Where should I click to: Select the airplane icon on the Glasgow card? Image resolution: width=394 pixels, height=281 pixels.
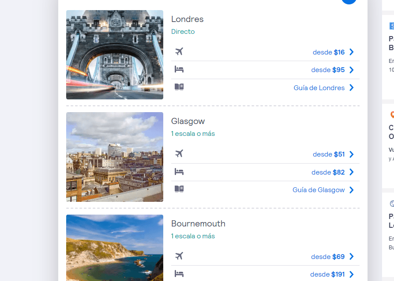[x=179, y=154]
